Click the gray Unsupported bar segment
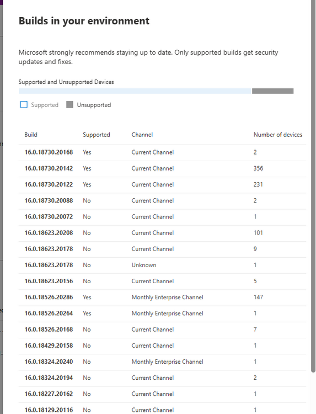Screen dimensions: 316x414 coord(272,91)
